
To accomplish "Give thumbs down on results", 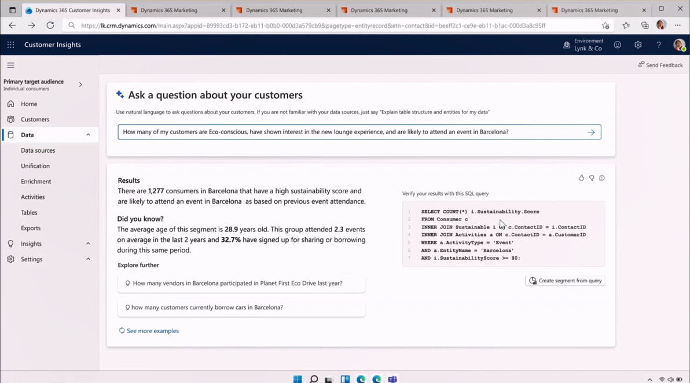I will (x=592, y=178).
